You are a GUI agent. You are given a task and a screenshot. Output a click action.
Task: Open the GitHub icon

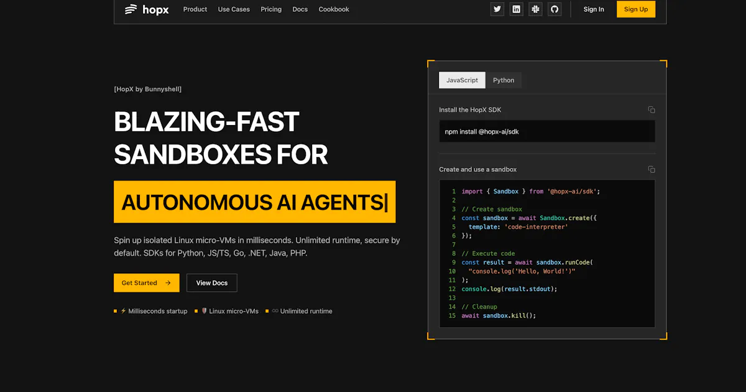[x=555, y=9]
